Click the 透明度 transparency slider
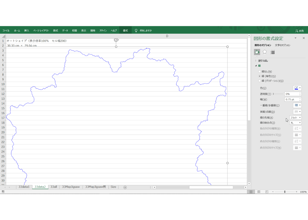 click(278, 94)
